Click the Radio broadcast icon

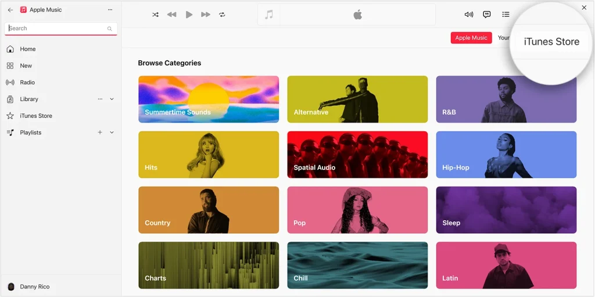tap(10, 83)
